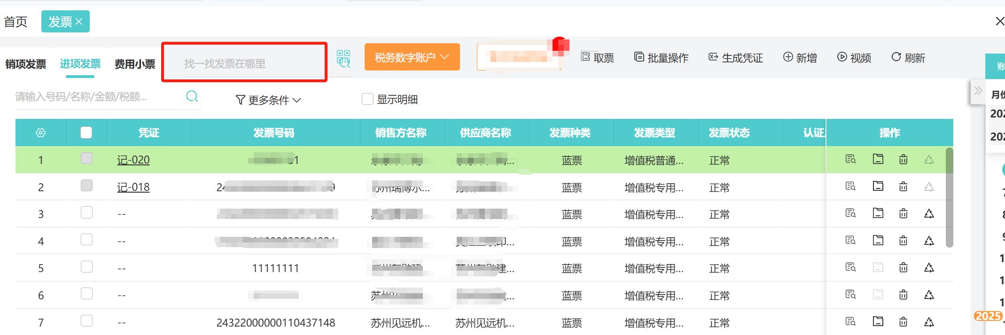This screenshot has height=335, width=1005.
Task: Click the table vertical scrollbar
Action: 949,197
